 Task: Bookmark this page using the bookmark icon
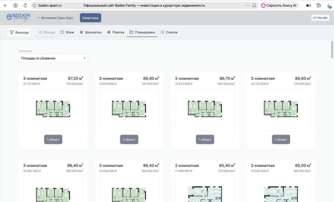[255, 5]
